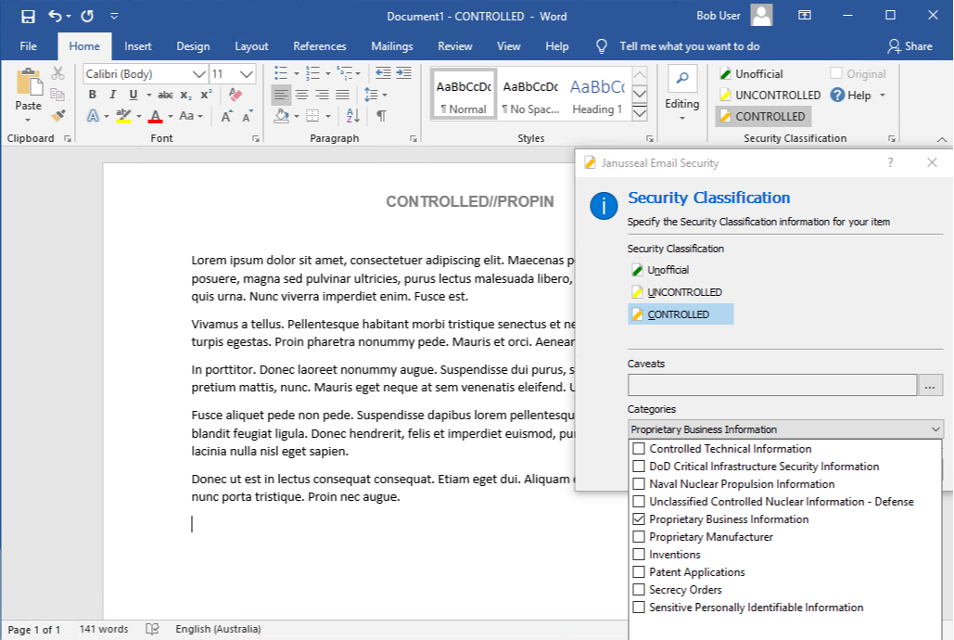Switch to the Review tab

(x=455, y=46)
